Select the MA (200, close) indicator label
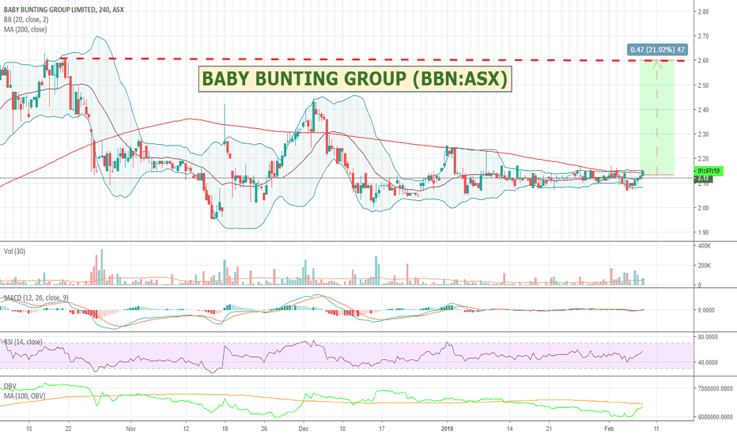This screenshot has width=737, height=435. [x=25, y=29]
